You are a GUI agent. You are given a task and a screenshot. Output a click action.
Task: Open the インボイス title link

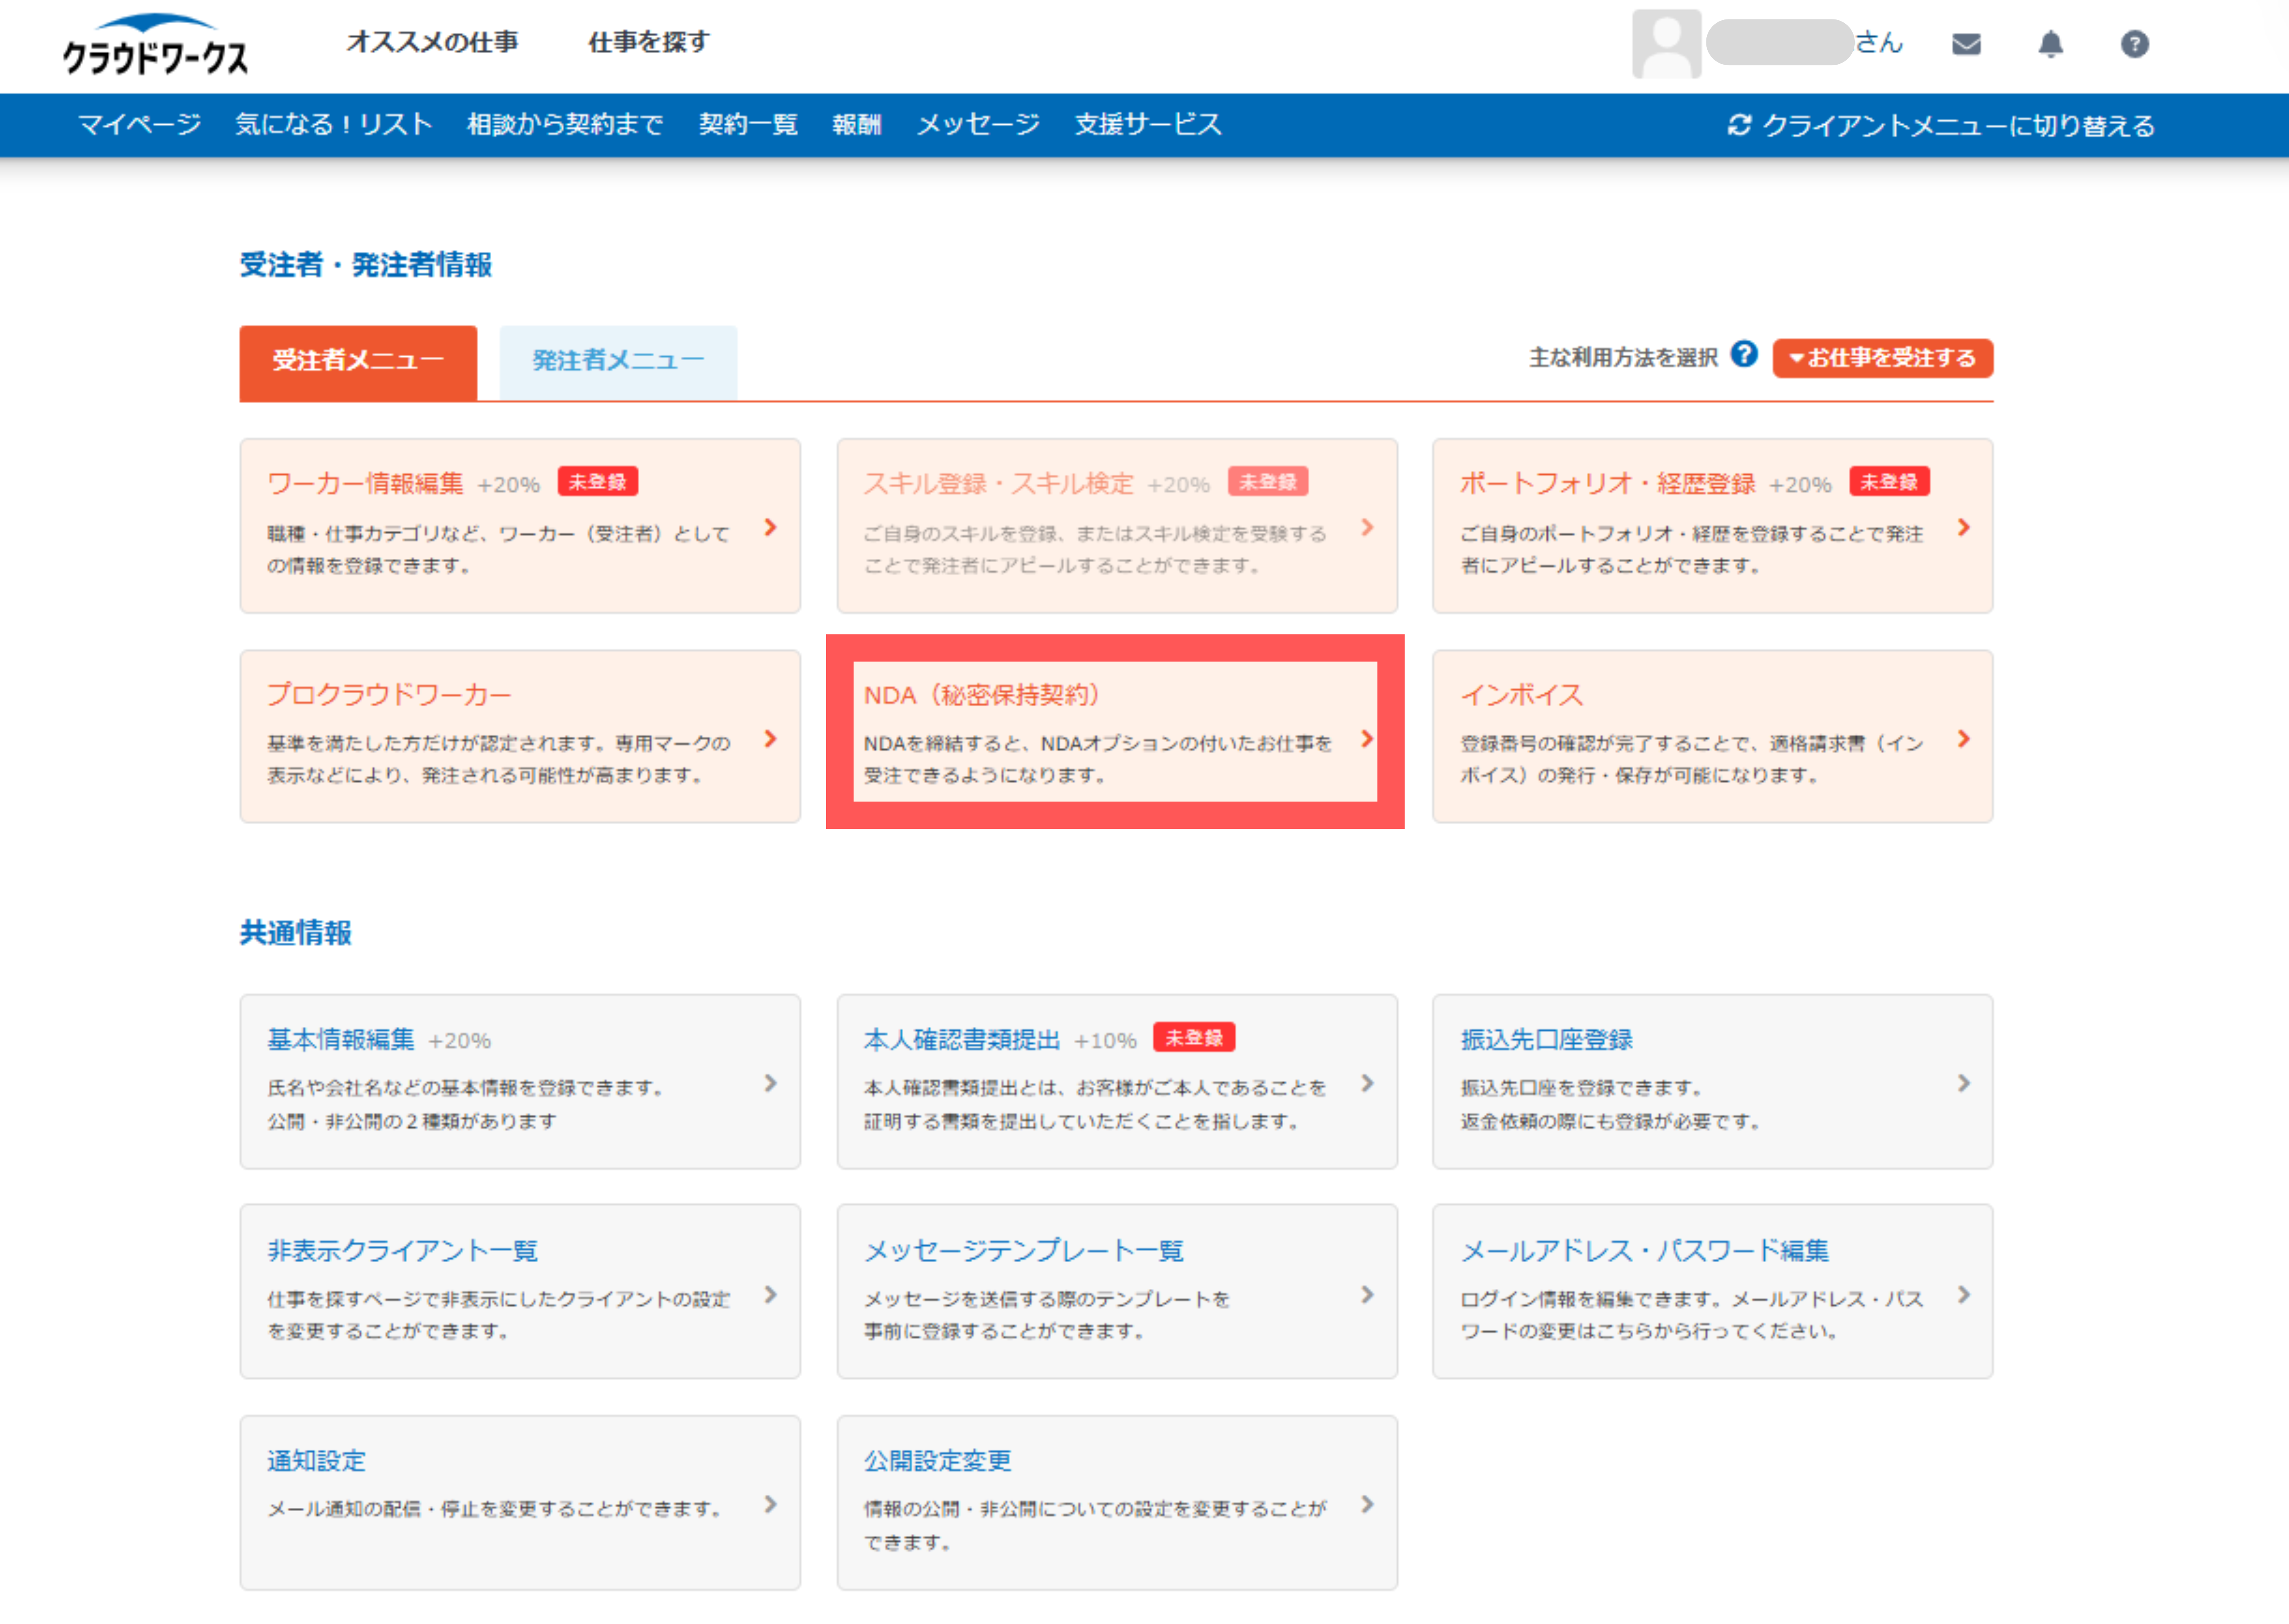(x=1521, y=694)
